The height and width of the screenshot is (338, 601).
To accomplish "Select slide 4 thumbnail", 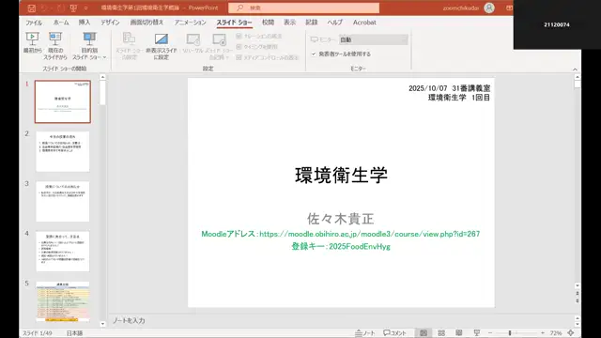I will point(63,251).
